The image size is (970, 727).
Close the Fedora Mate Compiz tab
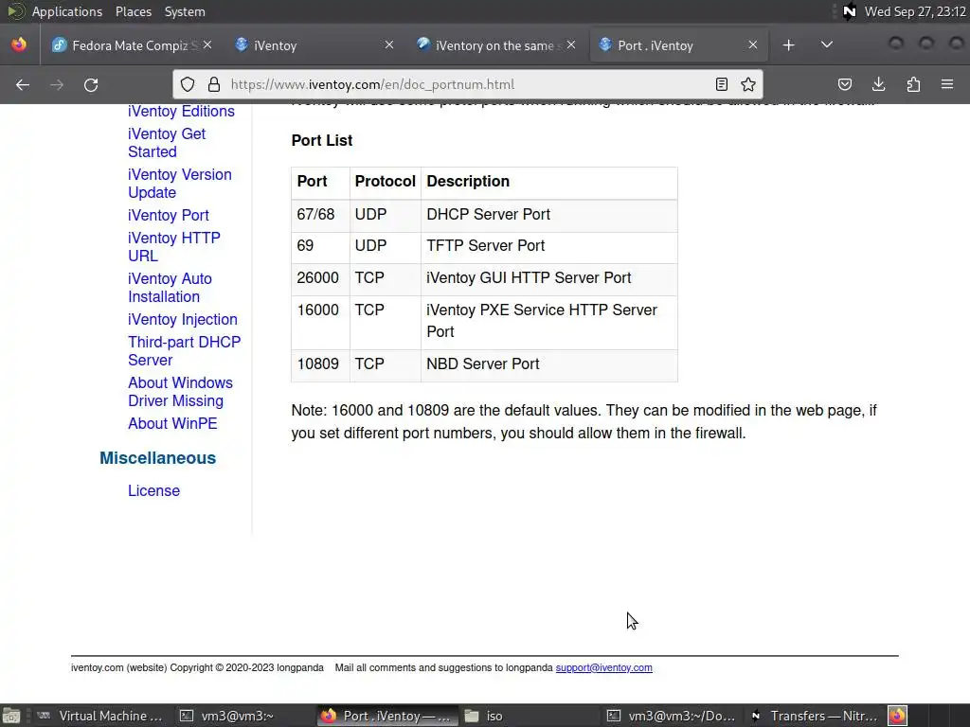coord(207,44)
